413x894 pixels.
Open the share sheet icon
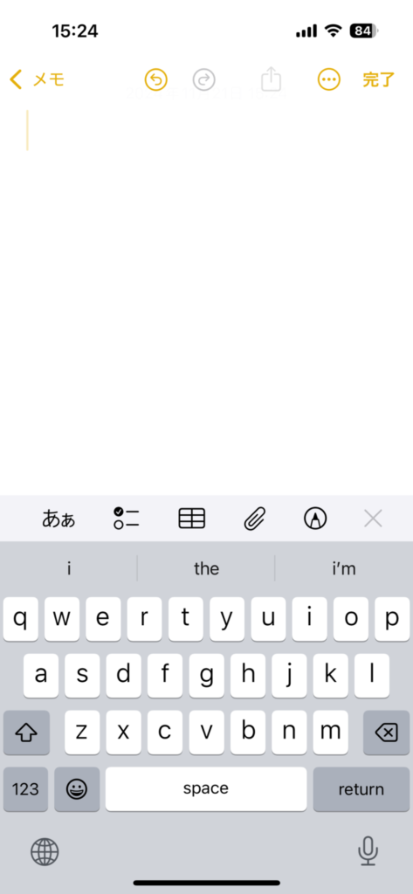tap(272, 79)
